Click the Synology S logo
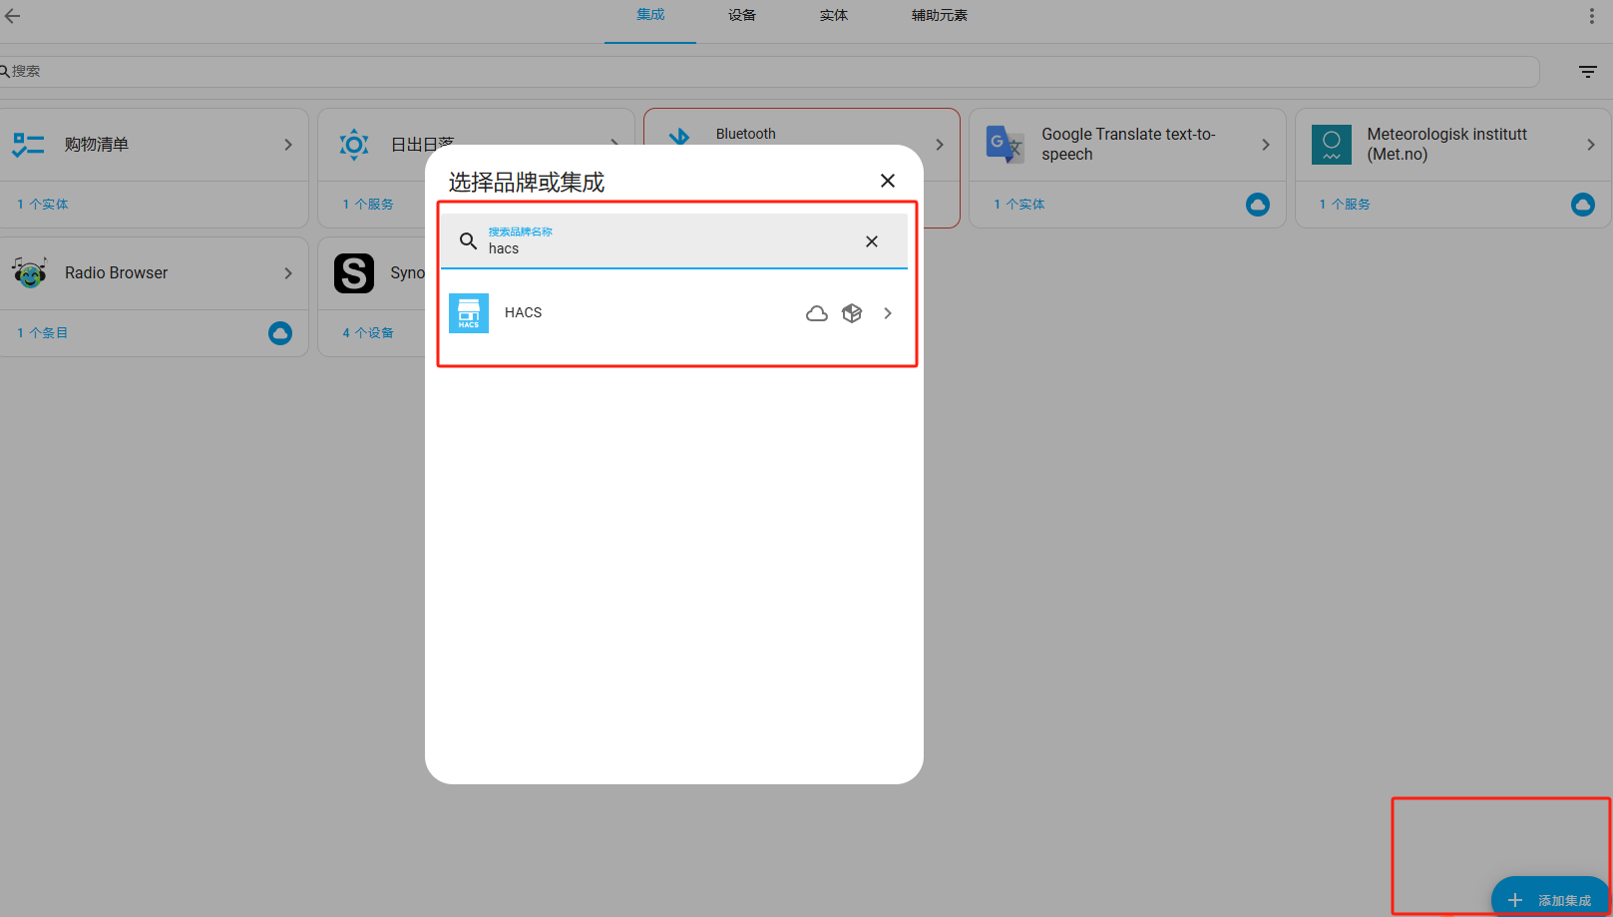Viewport: 1613px width, 917px height. (354, 272)
